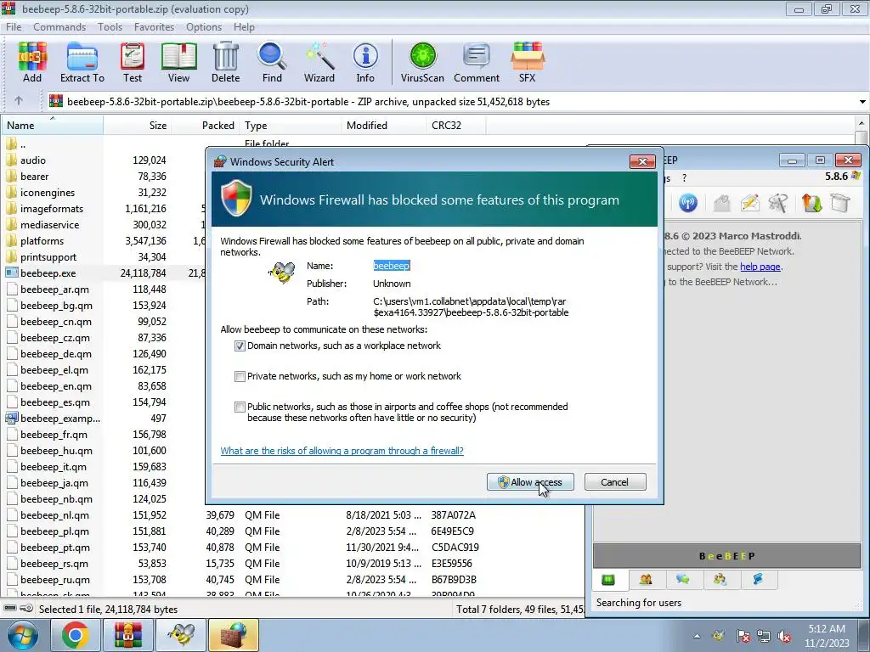Switch to BeeBEEP bee taskbar button
870x652 pixels.
[181, 635]
